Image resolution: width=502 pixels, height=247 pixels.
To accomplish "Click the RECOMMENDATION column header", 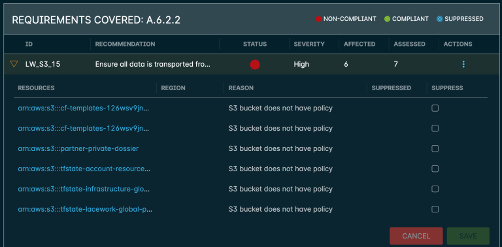I will (x=125, y=44).
